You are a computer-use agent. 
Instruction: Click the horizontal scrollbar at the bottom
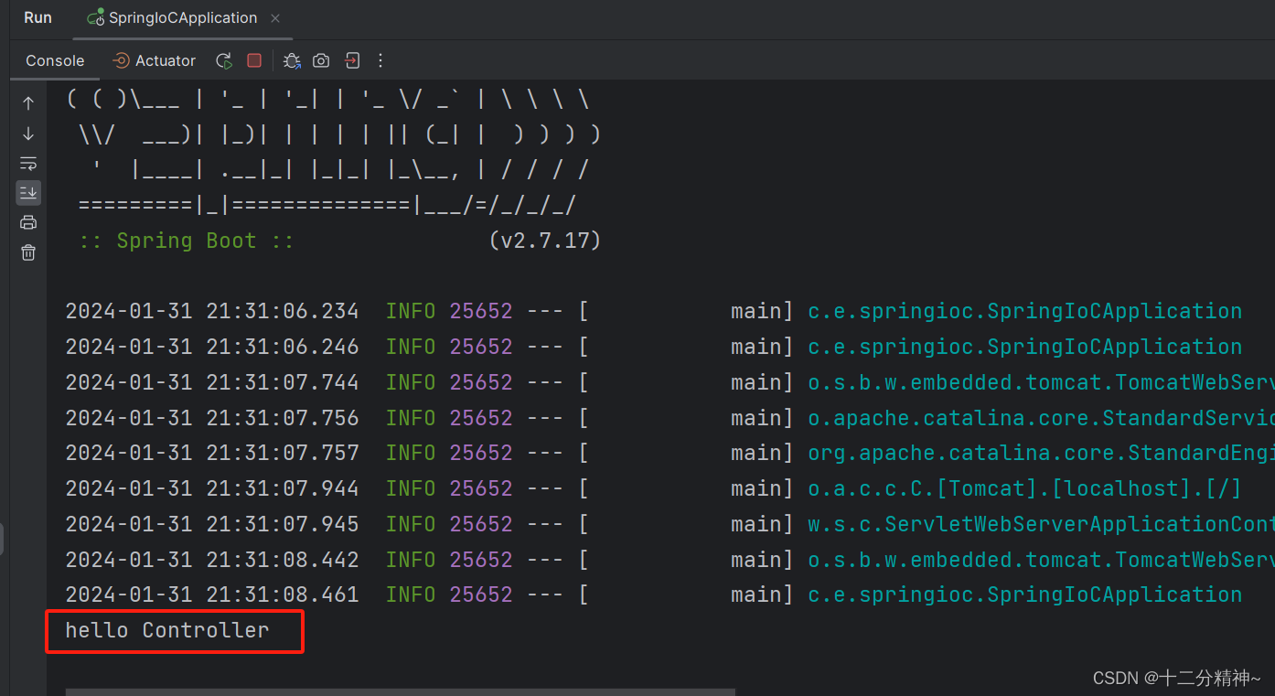pyautogui.click(x=401, y=692)
